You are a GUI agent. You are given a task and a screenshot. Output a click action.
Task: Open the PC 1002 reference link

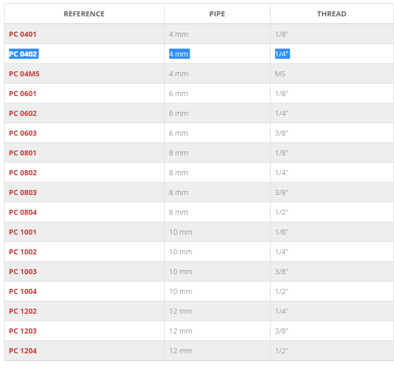23,252
